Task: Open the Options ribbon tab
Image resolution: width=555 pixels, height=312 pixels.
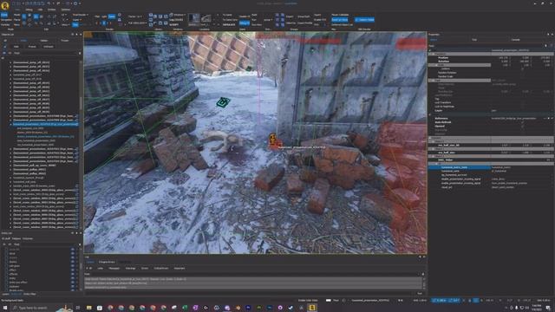Action: (x=66, y=10)
